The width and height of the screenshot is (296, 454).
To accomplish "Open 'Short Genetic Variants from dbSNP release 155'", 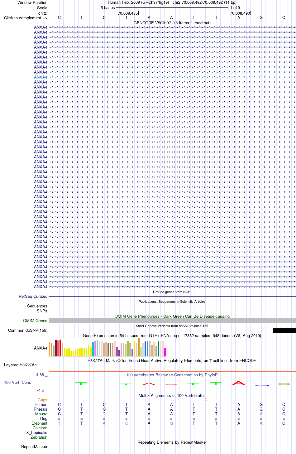I will 172,326.
